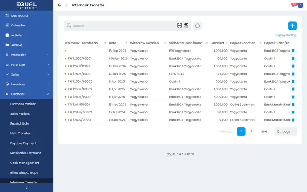This screenshot has width=307, height=192.
Task: Select Interbank Transfer submenu item
Action: (26, 181)
